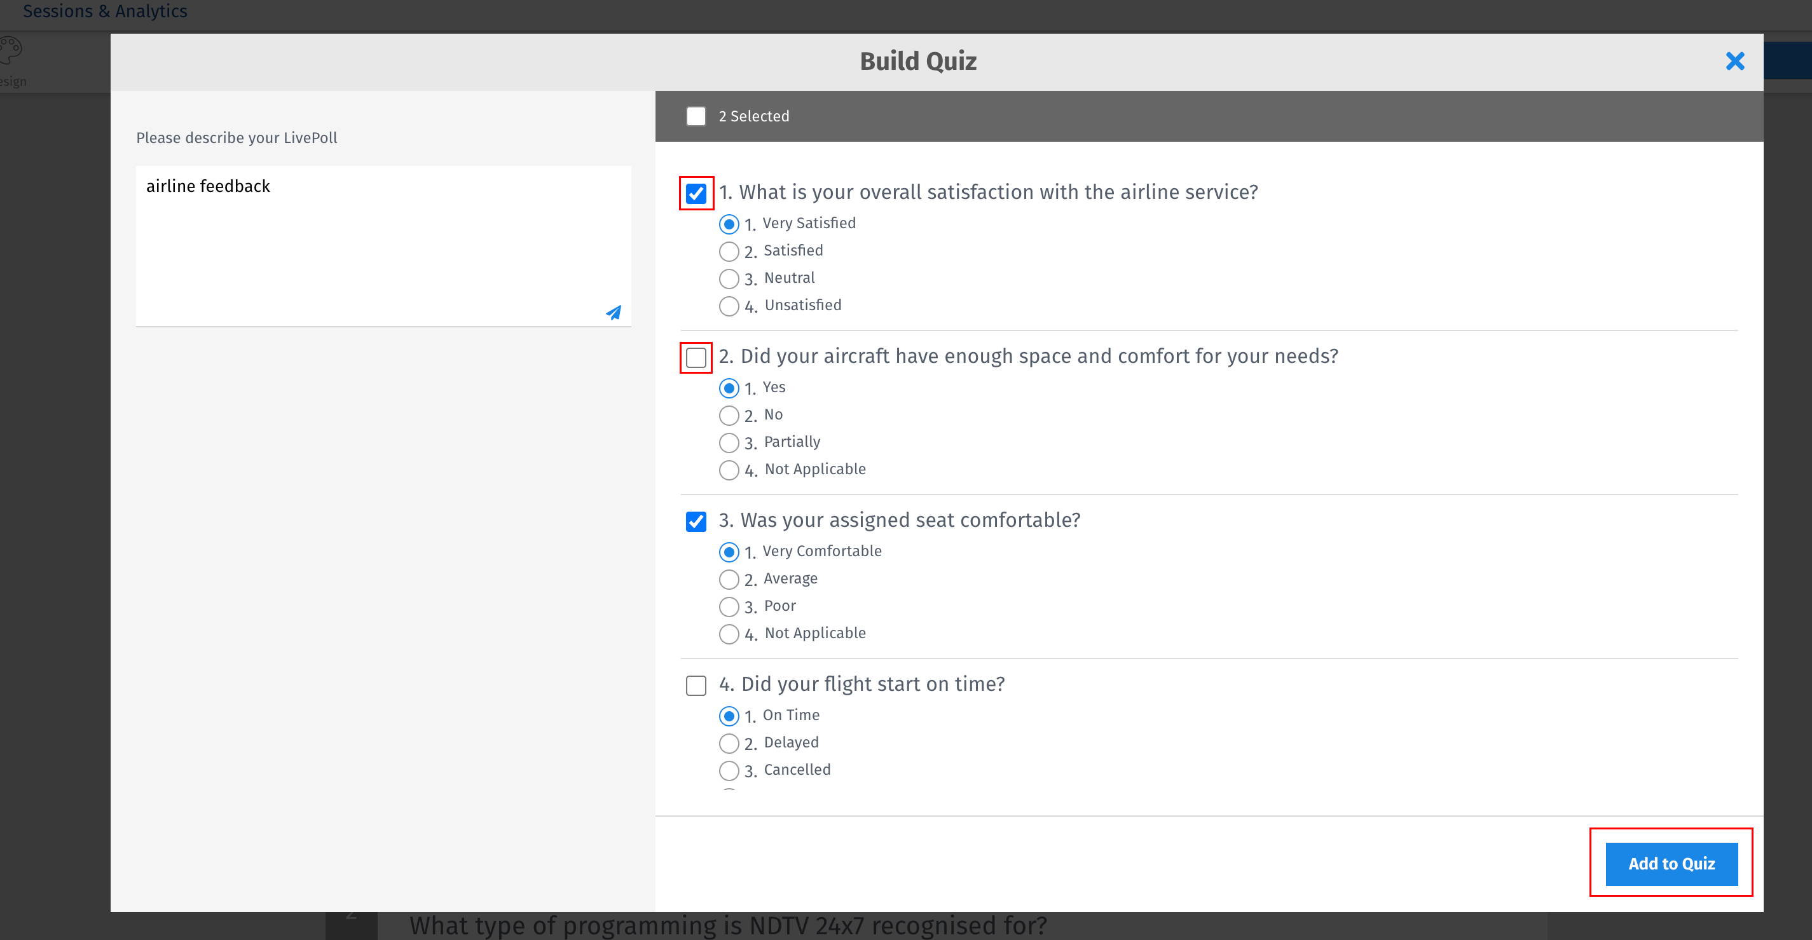The height and width of the screenshot is (940, 1812).
Task: Select No for aircraft comfort question
Action: (729, 415)
